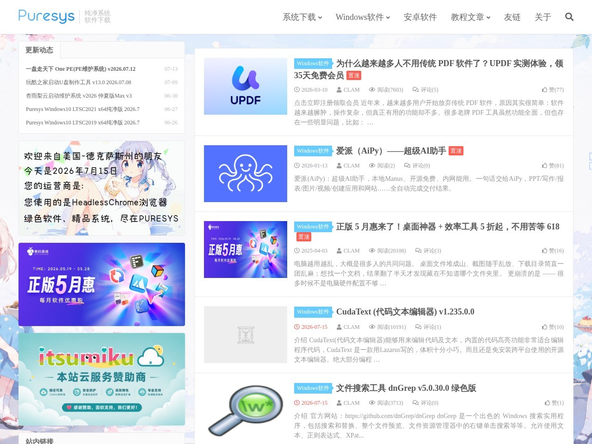Open the 关于 menu item
Image resolution: width=592 pixels, height=444 pixels.
[x=543, y=17]
